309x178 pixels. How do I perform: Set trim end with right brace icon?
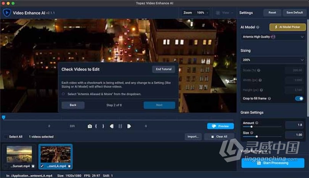click(x=103, y=126)
